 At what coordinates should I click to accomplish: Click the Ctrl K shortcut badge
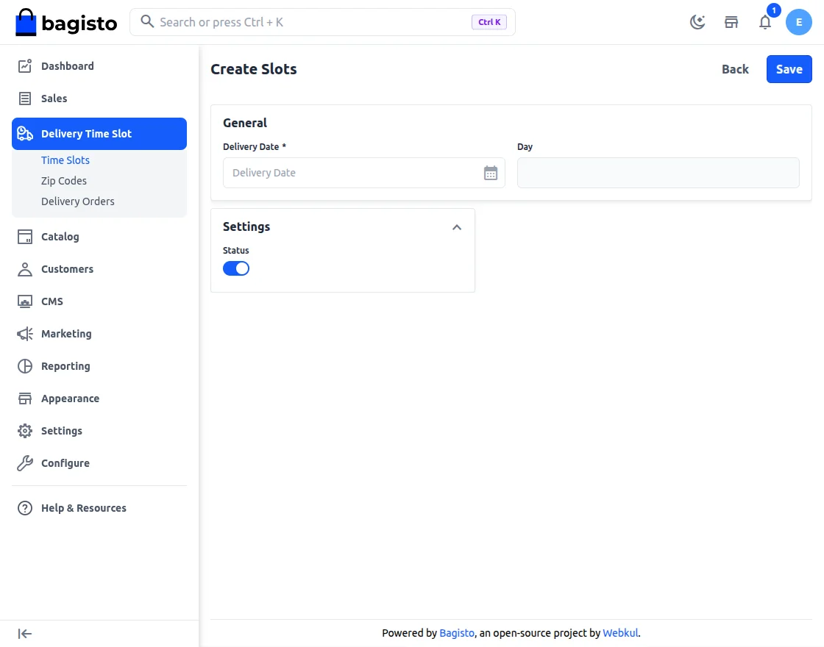click(489, 22)
